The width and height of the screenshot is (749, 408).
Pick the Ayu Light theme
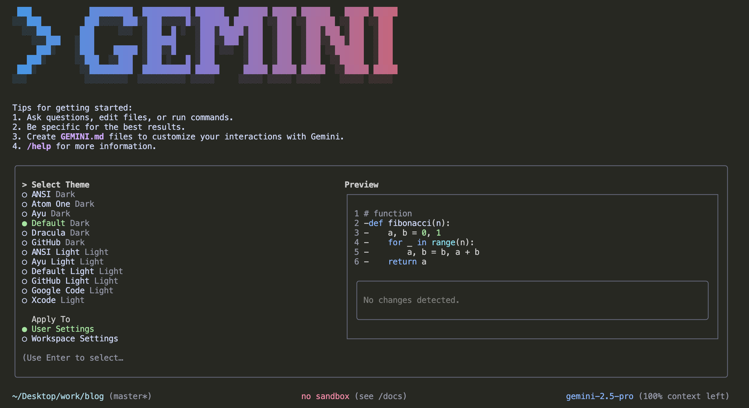[63, 262]
